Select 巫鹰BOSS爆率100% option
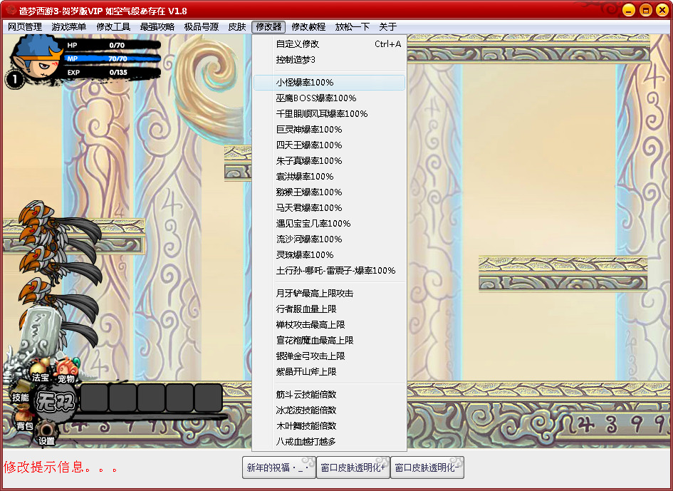Viewport: 673px width, 491px height. pyautogui.click(x=329, y=98)
